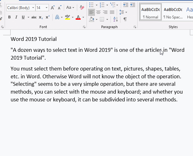Select Align Left paragraph alignment

(92, 12)
